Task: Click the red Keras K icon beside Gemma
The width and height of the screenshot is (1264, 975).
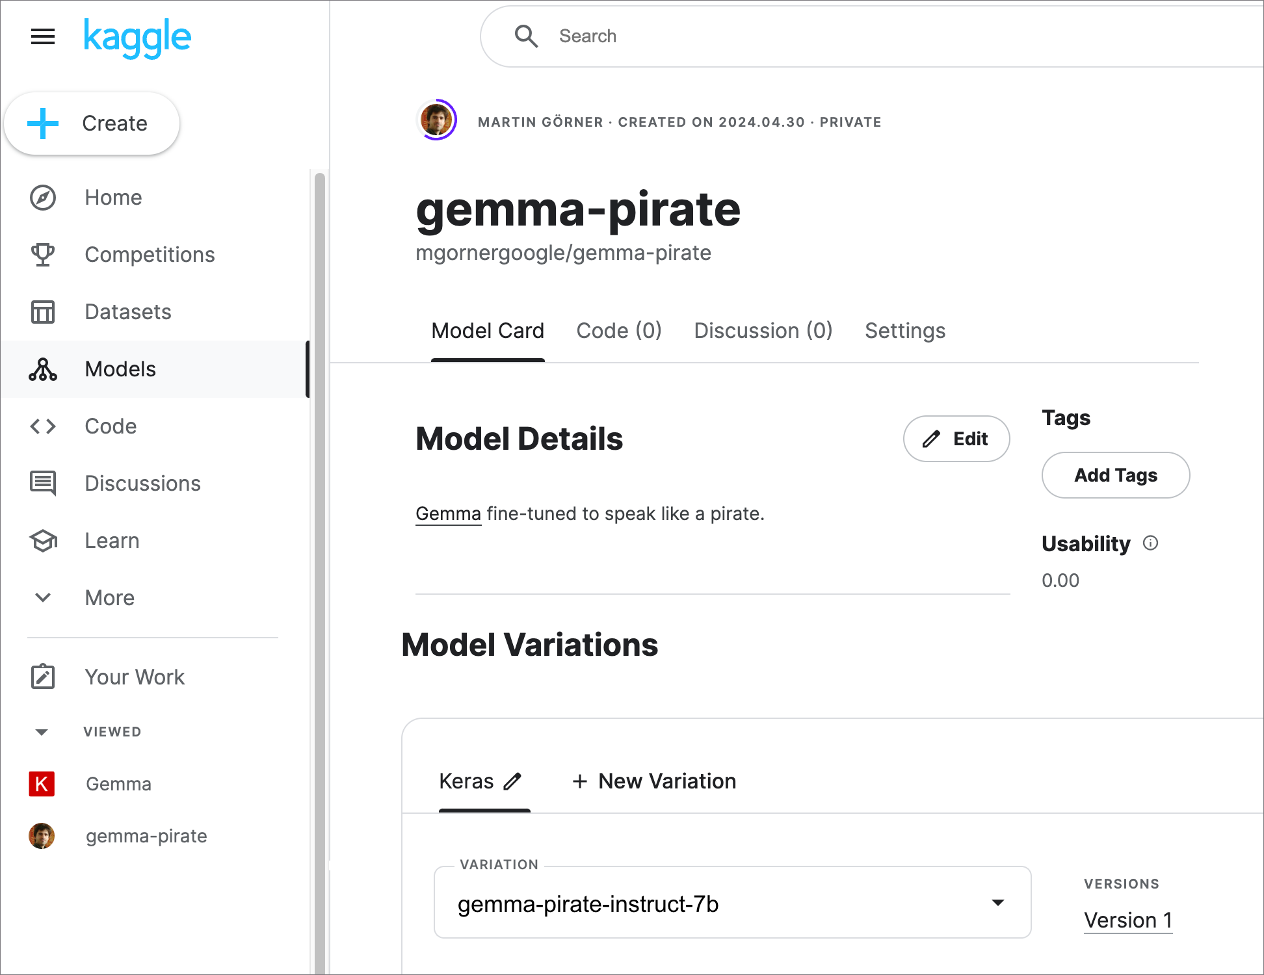Action: (x=42, y=784)
